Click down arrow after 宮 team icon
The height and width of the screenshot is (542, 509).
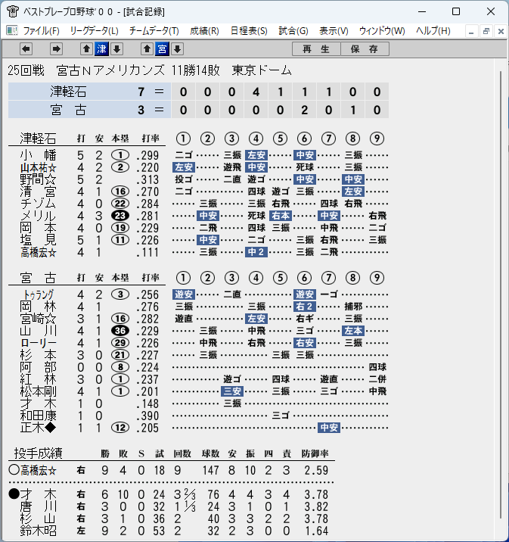tap(177, 49)
